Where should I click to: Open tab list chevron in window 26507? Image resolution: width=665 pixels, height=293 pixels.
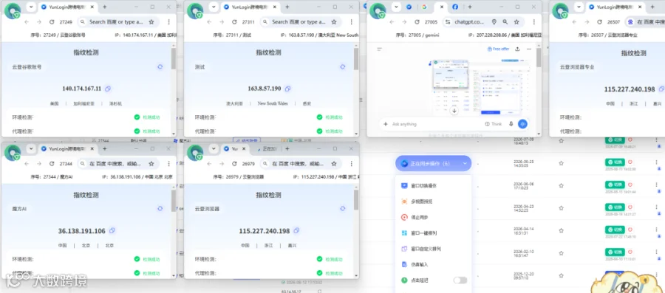point(579,7)
